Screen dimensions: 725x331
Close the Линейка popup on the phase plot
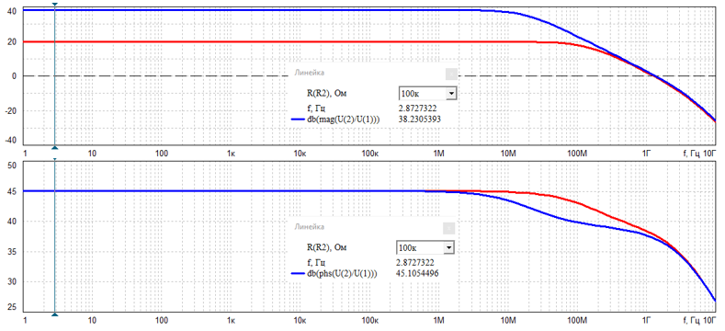click(x=450, y=228)
